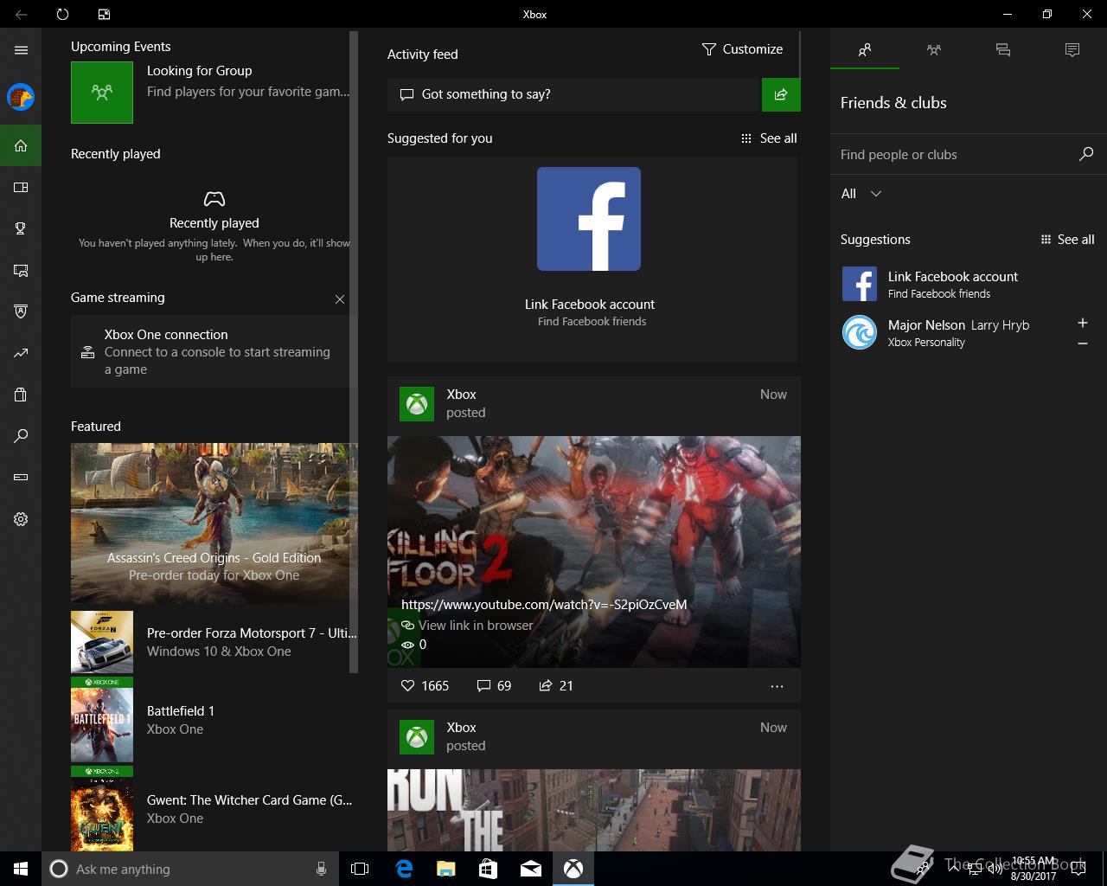Switch to the Parties tab in the right panel
This screenshot has height=886, width=1107.
[x=934, y=50]
